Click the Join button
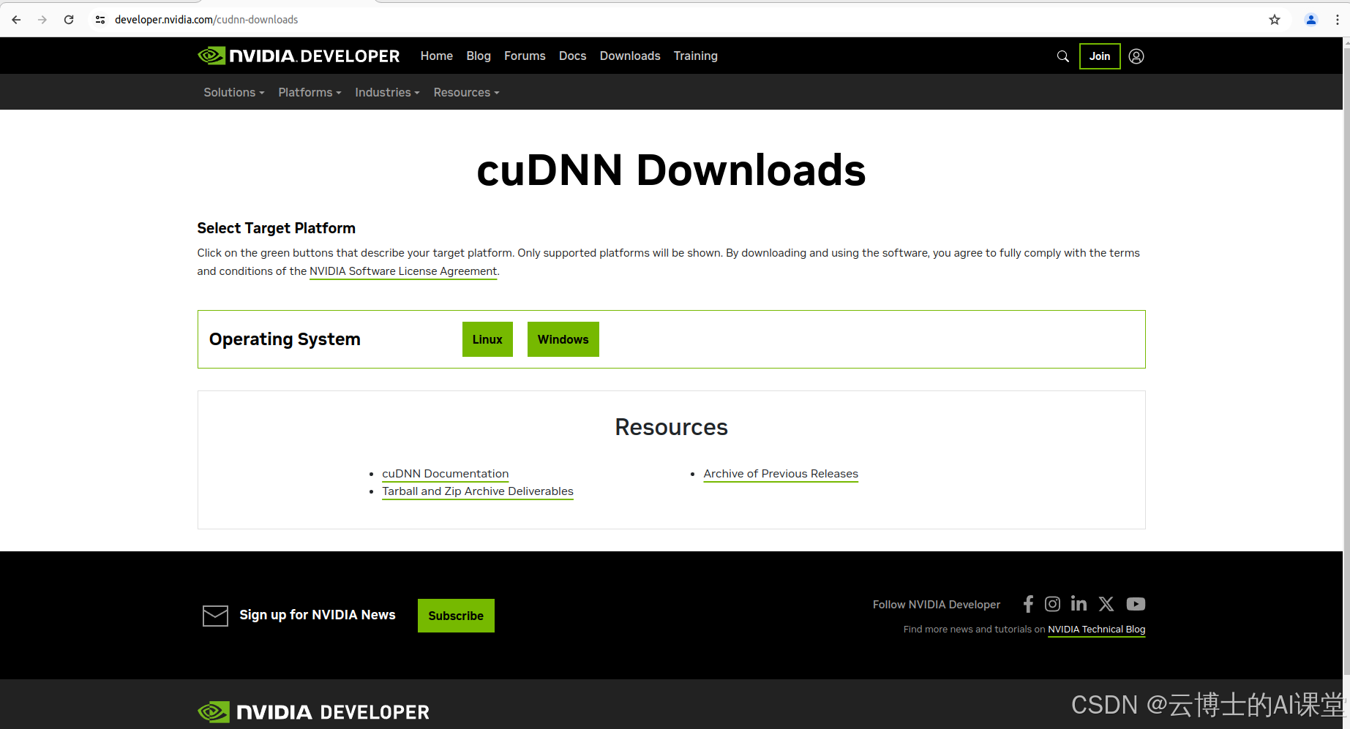This screenshot has width=1350, height=729. 1100,56
